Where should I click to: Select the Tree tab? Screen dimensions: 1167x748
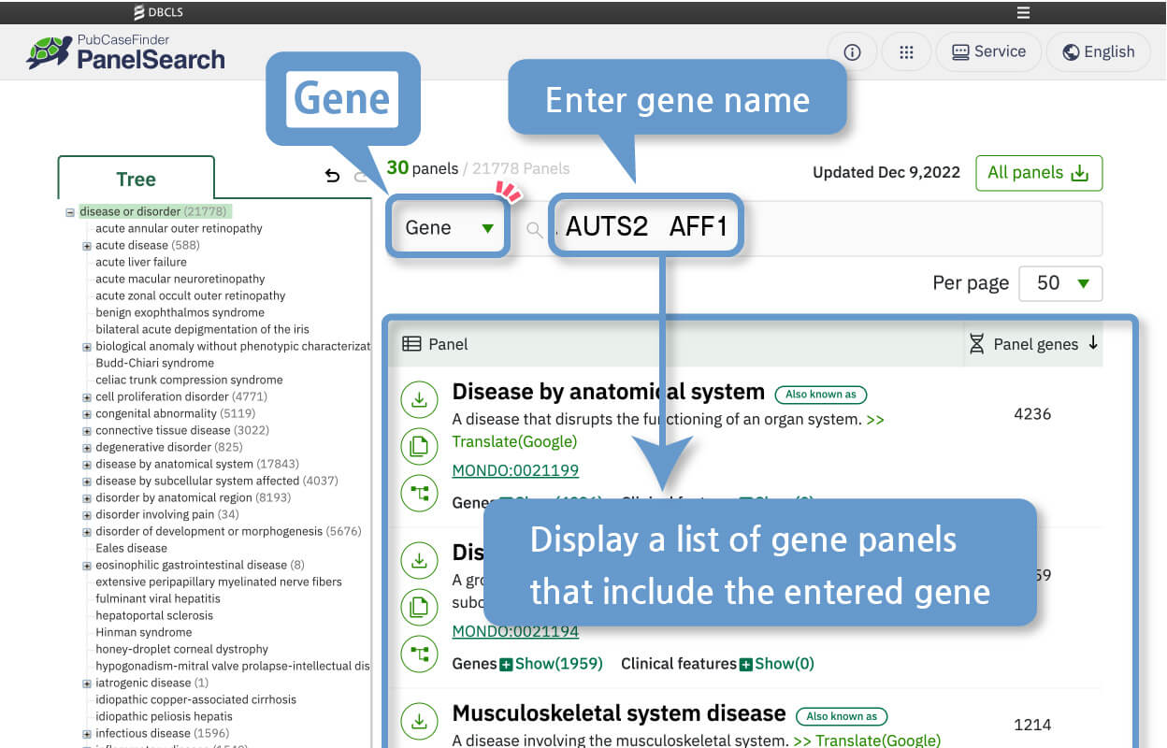(136, 179)
